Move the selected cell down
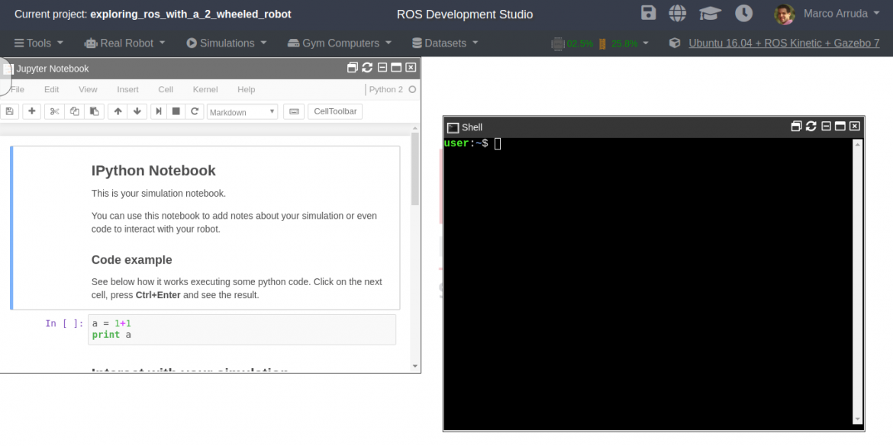This screenshot has height=446, width=893. pyautogui.click(x=137, y=111)
